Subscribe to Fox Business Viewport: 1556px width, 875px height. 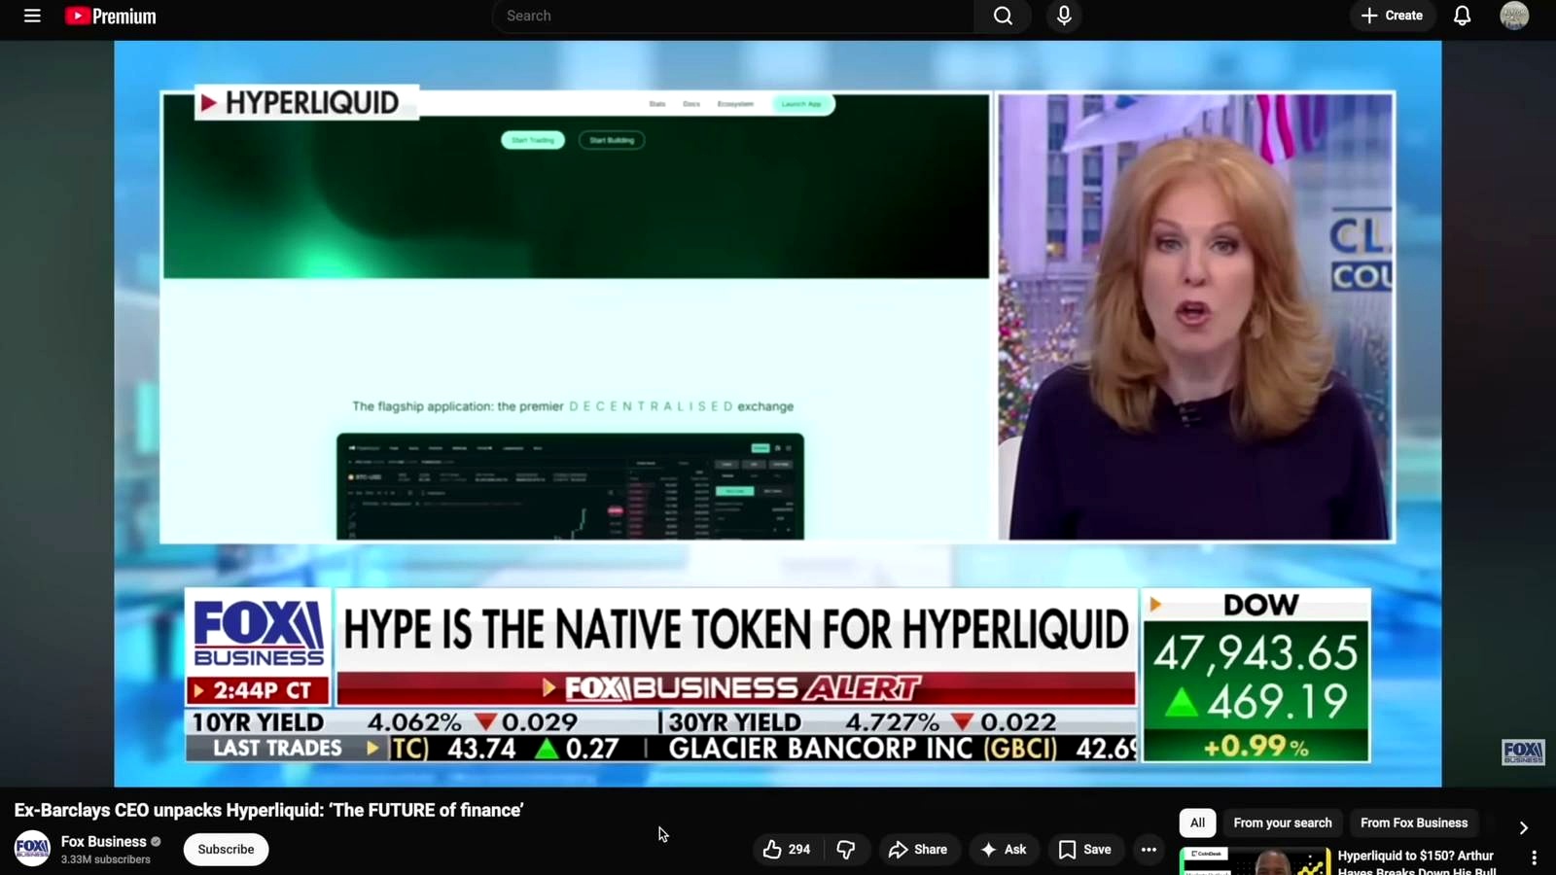[x=226, y=849]
